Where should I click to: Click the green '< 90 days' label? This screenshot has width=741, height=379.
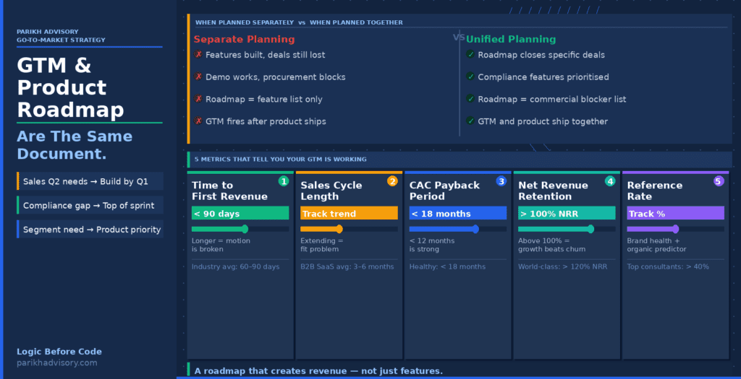[x=240, y=214]
